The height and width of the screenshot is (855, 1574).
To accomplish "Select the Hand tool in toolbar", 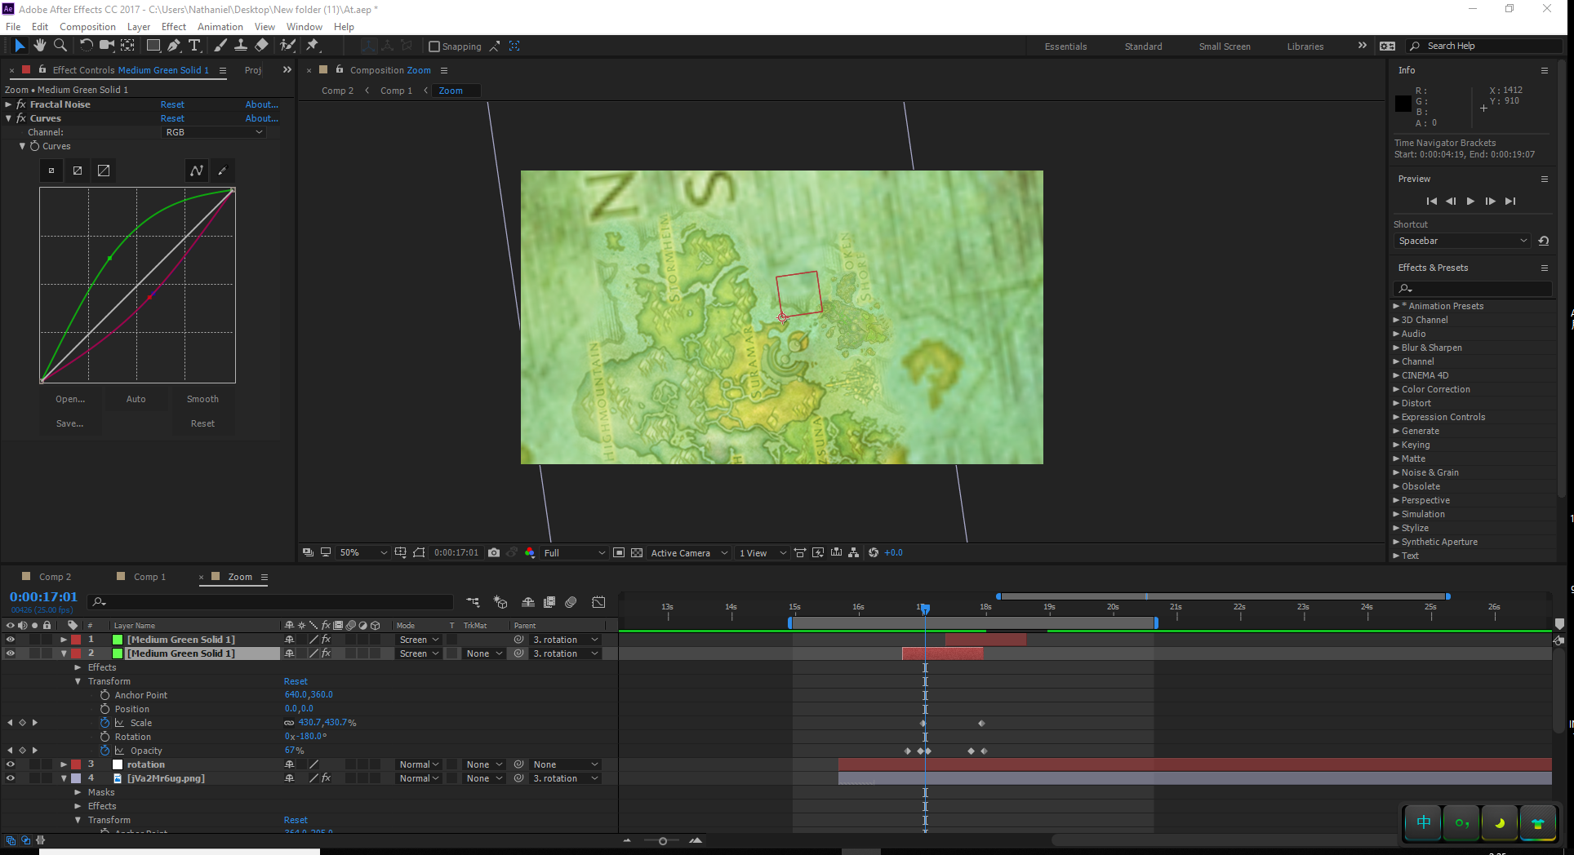I will pyautogui.click(x=39, y=46).
